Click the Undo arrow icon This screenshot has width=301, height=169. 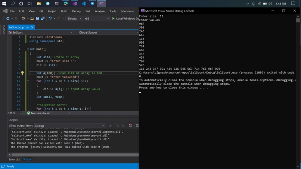click(x=50, y=18)
